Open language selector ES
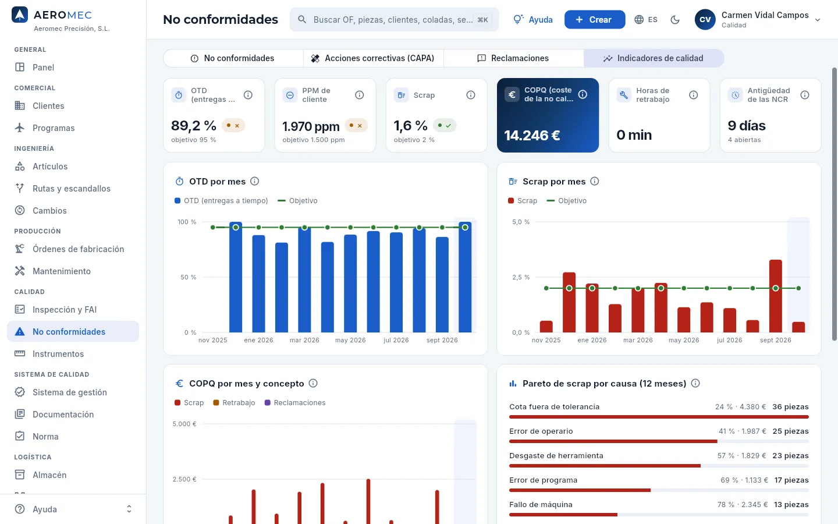The image size is (838, 524). [x=646, y=20]
